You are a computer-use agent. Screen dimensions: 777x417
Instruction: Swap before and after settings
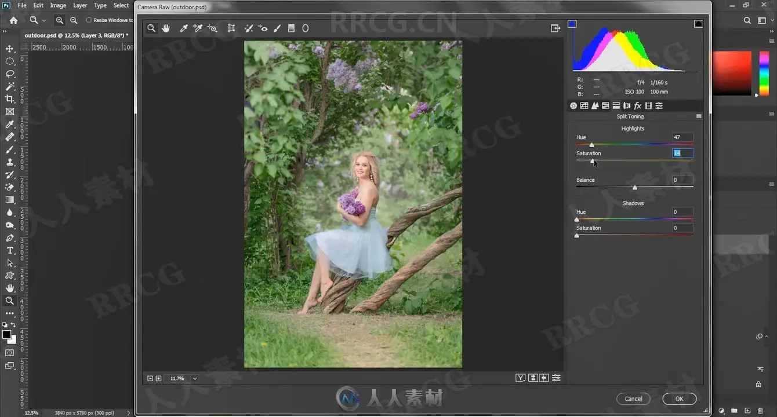[532, 378]
